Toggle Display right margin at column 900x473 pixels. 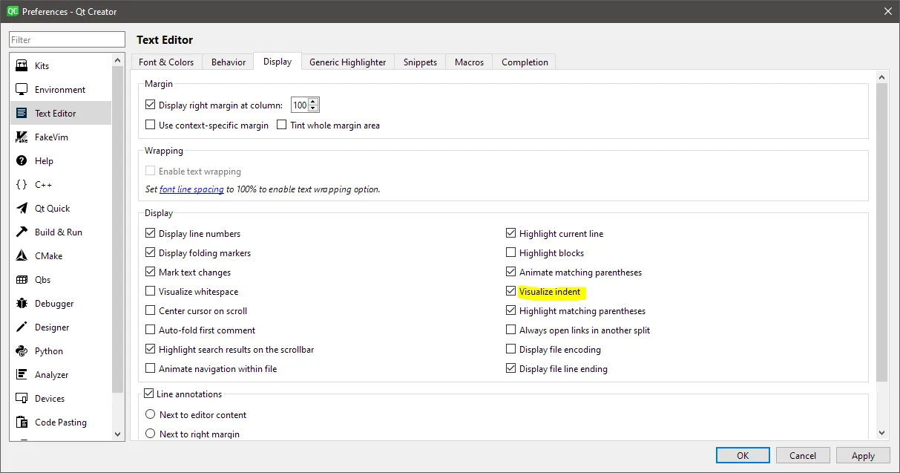(151, 105)
